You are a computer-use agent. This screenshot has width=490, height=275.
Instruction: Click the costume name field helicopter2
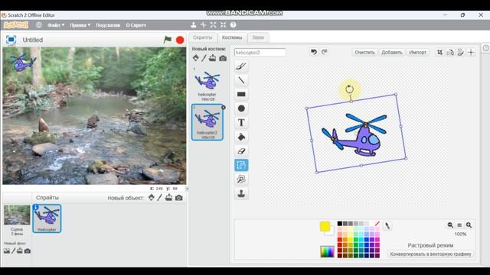click(260, 53)
